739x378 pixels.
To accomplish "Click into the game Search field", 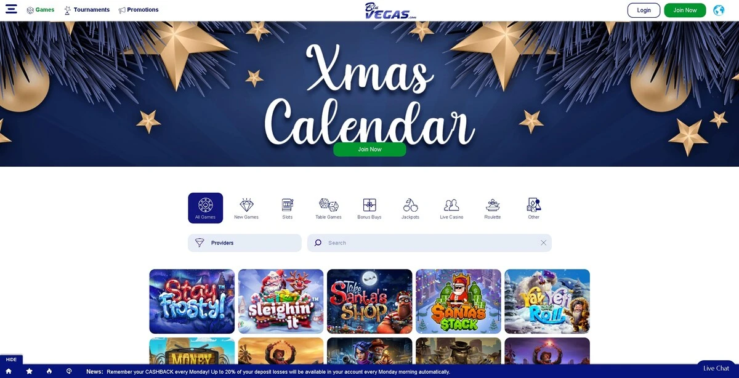I will (429, 243).
